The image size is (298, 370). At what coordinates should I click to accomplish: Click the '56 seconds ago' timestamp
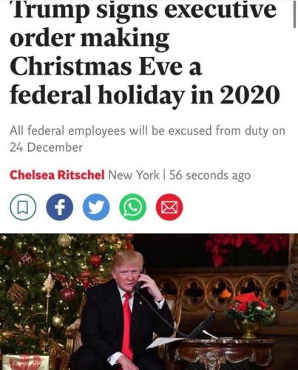[210, 175]
